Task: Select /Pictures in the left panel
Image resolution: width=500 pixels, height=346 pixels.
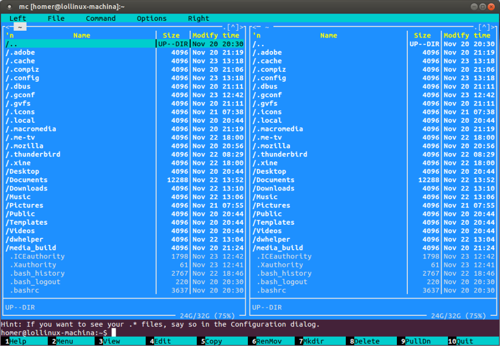Action: (124, 206)
